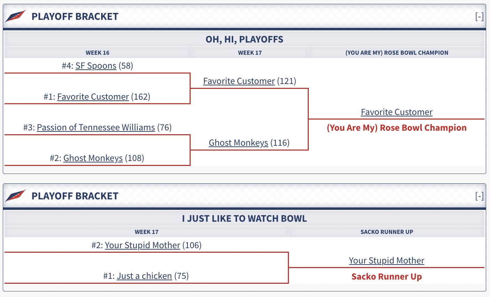Viewport: 490px width, 297px height.
Task: Open Your Stupid Mother Sacko runner-up link
Action: pyautogui.click(x=386, y=260)
